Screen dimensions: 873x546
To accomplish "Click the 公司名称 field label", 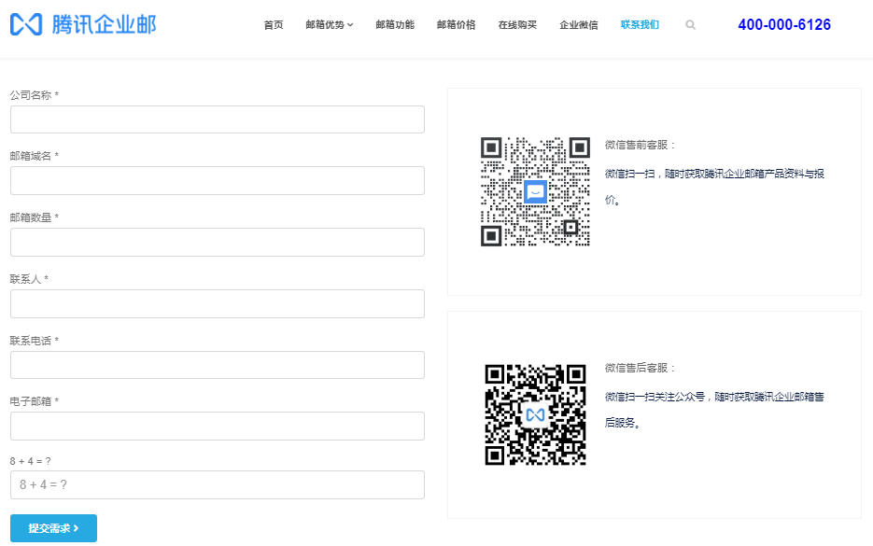I will (x=34, y=95).
